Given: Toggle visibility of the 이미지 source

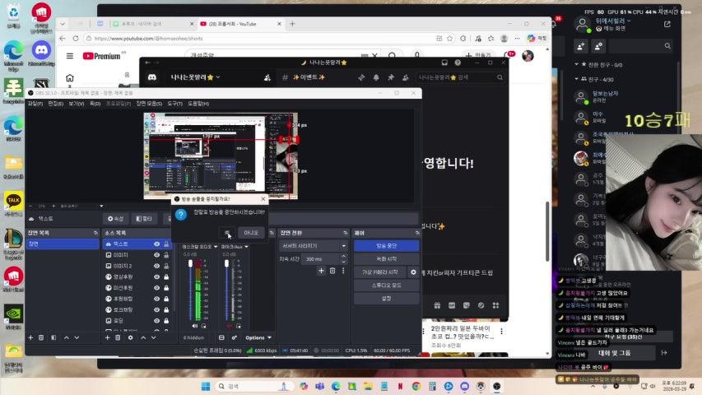Looking at the screenshot, I should click(x=156, y=255).
